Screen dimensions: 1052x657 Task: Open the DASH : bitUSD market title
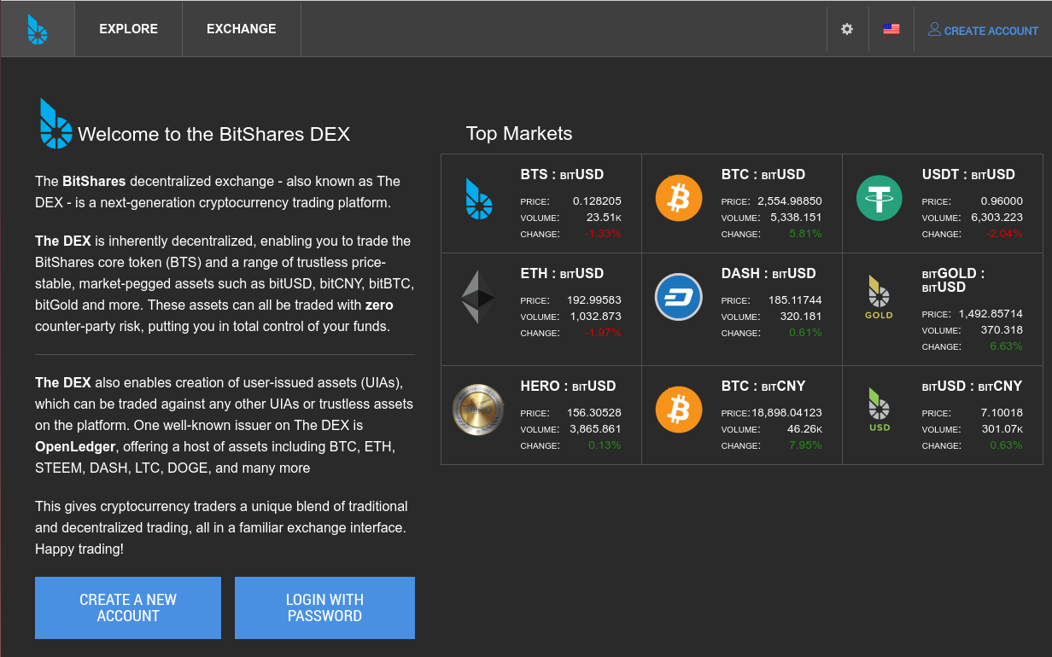769,274
